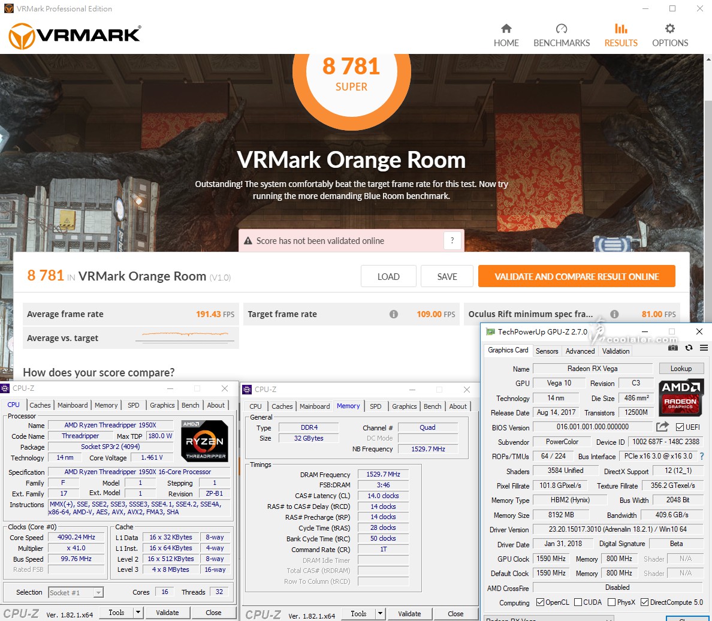The image size is (712, 621).
Task: Click the CPU-Z memory window title icon
Action: point(247,389)
